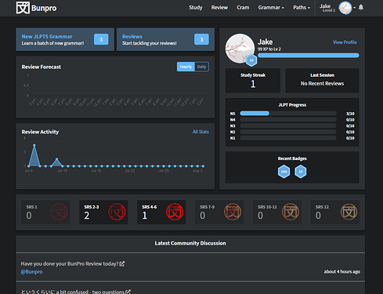Viewport: 383px width, 294px height.
Task: Click Jake's large profile picture
Action: (x=240, y=49)
